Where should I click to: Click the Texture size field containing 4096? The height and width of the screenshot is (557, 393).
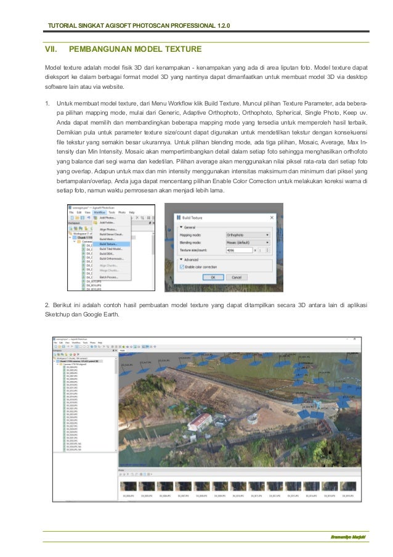240,250
